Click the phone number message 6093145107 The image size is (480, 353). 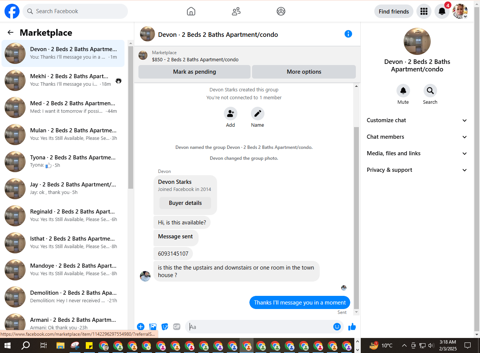[173, 254]
